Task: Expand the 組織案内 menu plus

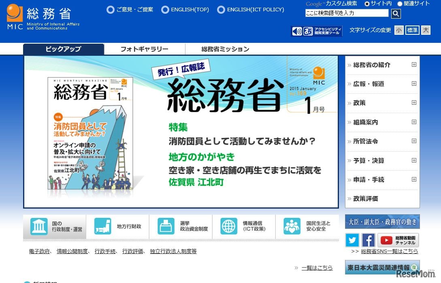Action: tap(414, 122)
